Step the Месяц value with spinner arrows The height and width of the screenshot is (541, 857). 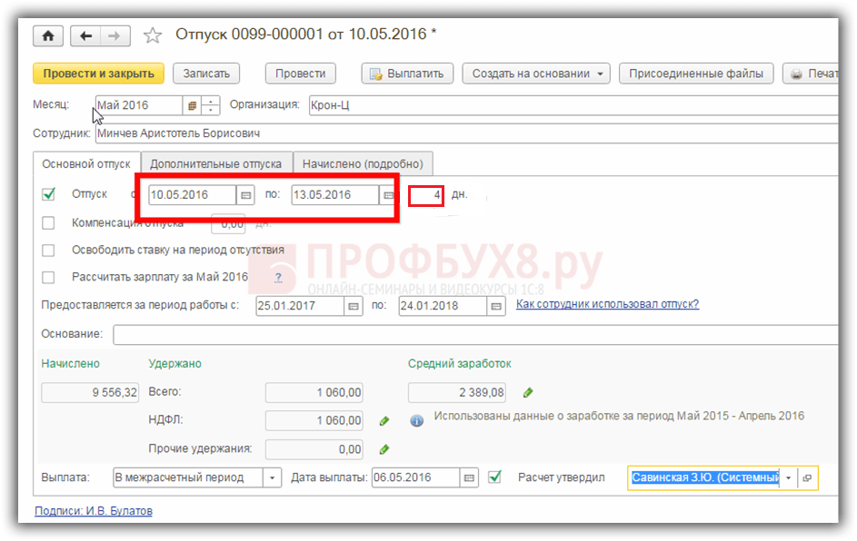coord(211,105)
